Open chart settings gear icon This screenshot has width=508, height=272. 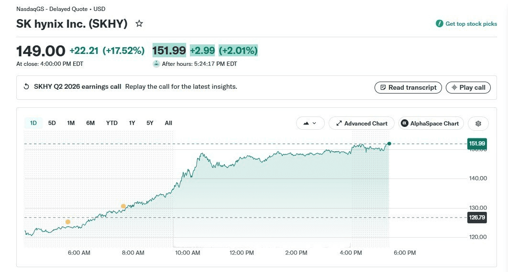coord(478,124)
